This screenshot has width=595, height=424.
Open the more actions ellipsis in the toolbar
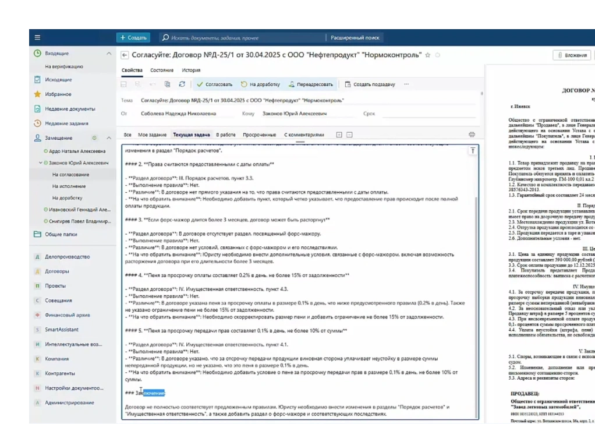406,84
